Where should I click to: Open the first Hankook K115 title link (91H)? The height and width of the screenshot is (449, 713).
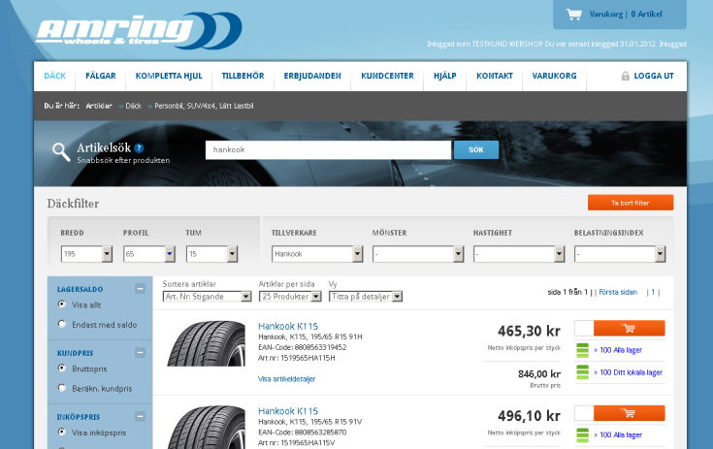(x=288, y=326)
